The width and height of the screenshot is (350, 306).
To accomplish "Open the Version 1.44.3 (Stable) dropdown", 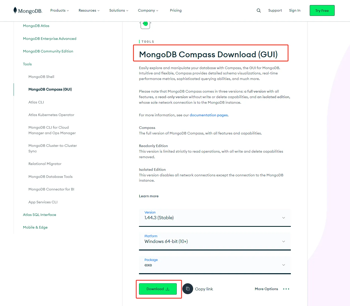I will [215, 218].
